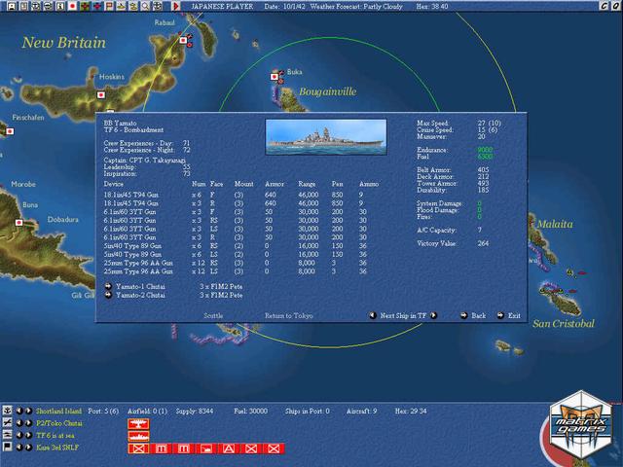Select the aircraft icon beside P2/Toko Chutai

tap(7, 422)
